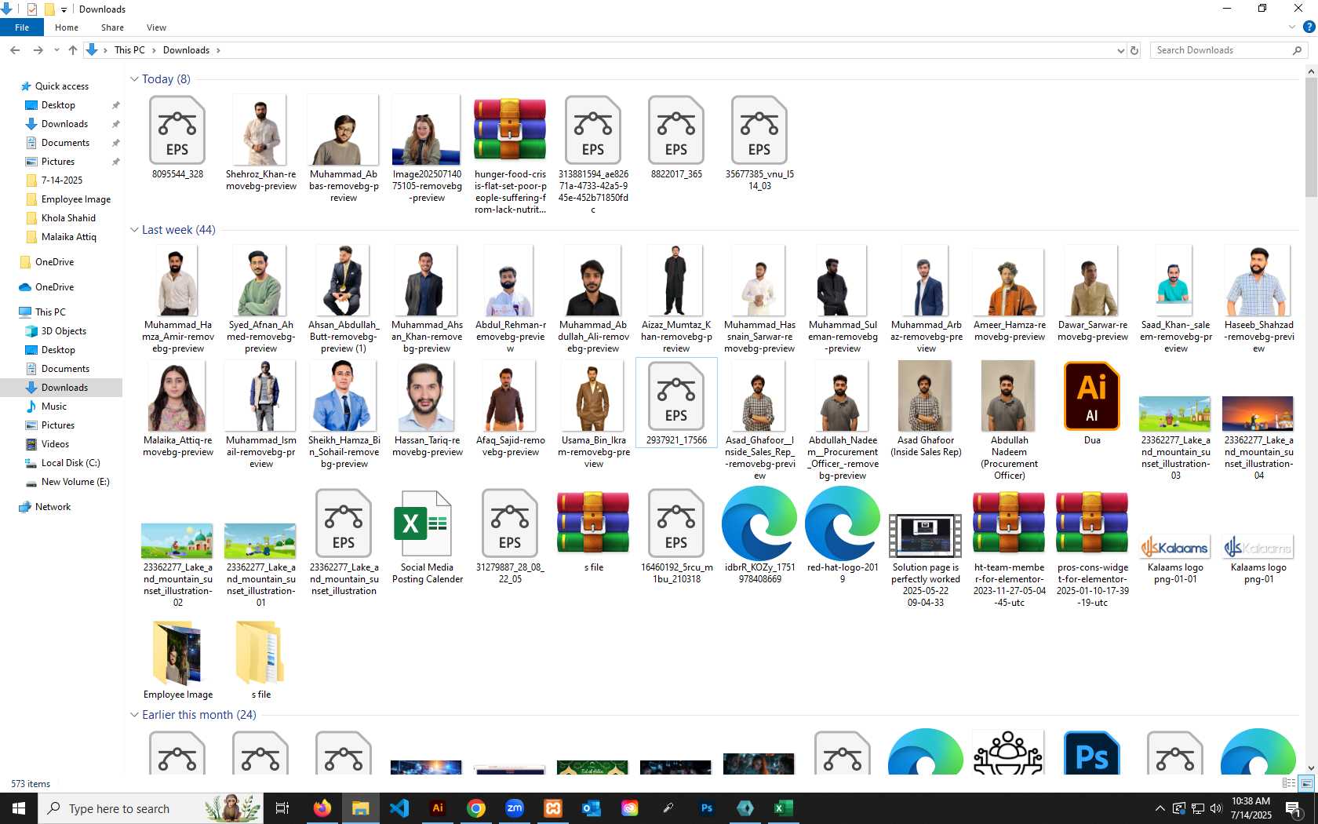Click the taskbar clock showing 10:38 AM
This screenshot has width=1318, height=824.
pyautogui.click(x=1251, y=808)
